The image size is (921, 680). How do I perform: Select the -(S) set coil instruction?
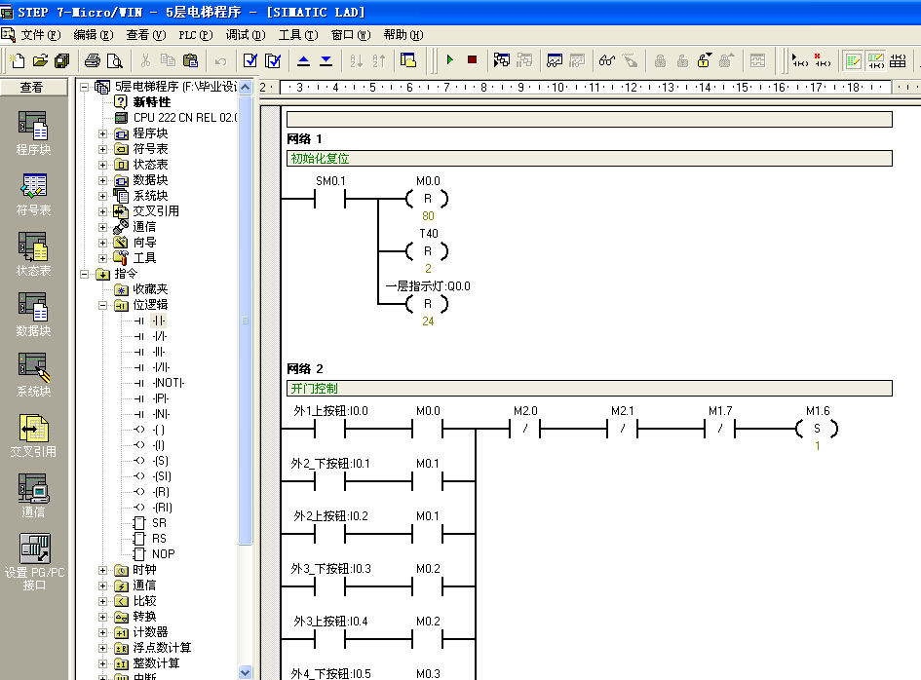point(161,461)
